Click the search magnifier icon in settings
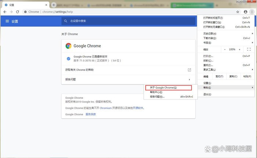This screenshot has width=257, height=158. [66, 21]
